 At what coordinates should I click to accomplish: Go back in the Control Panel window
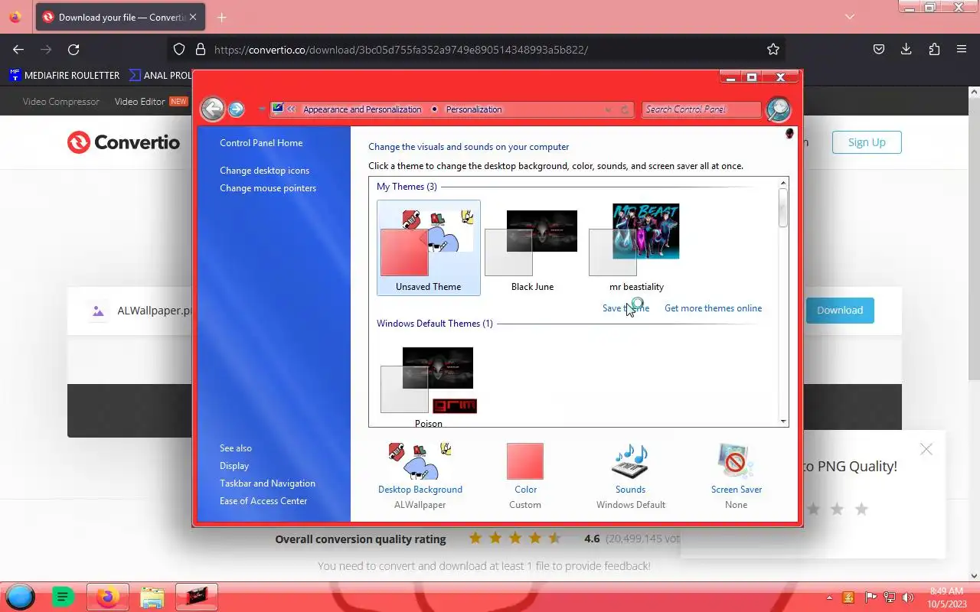coord(213,109)
